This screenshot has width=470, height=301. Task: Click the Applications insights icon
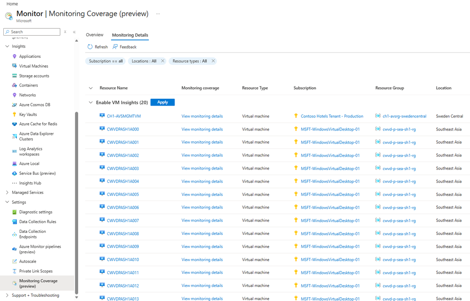point(15,56)
